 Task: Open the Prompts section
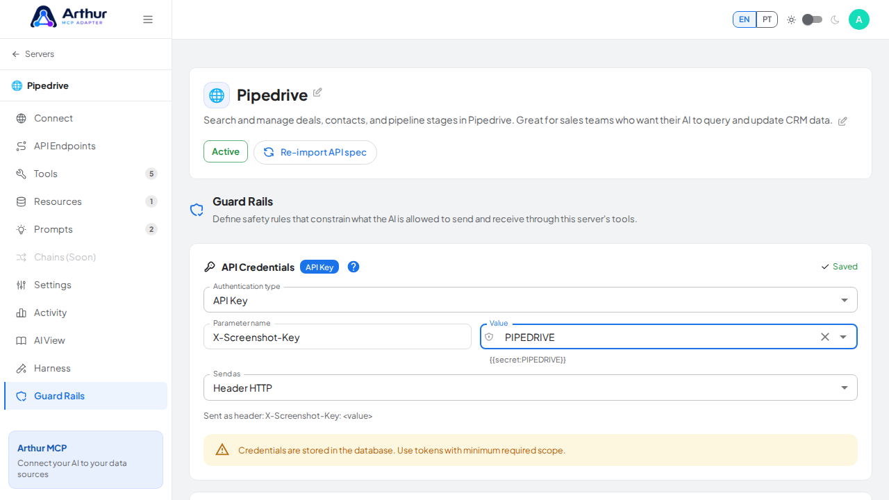[86, 229]
